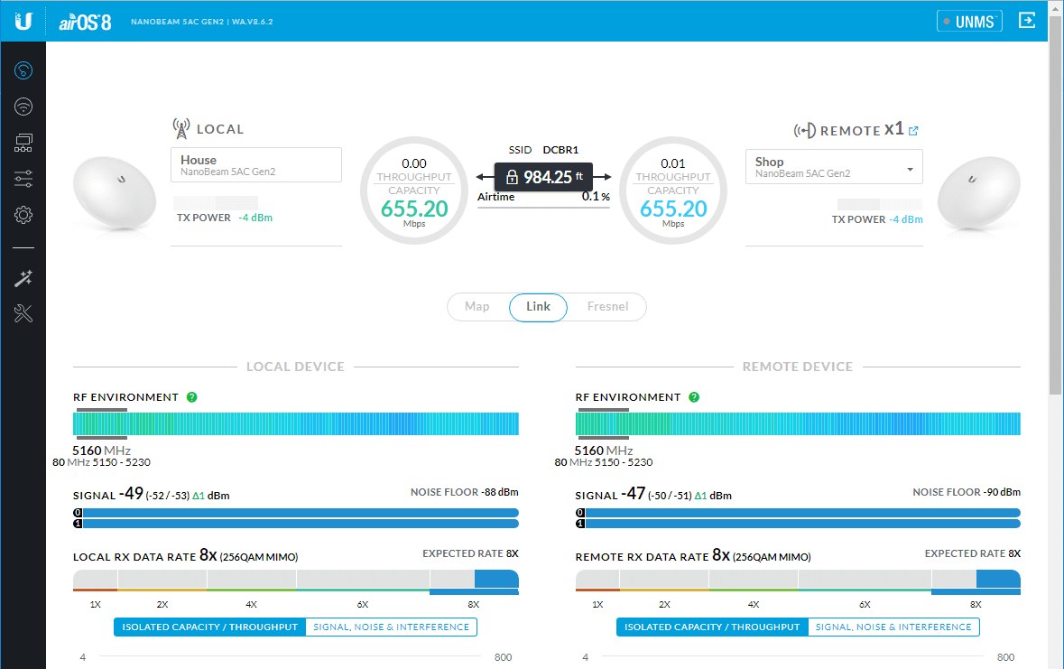
Task: Click the remote RF environment spectrum bar
Action: click(x=798, y=423)
